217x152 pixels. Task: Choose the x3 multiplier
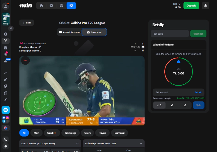click(x=185, y=105)
